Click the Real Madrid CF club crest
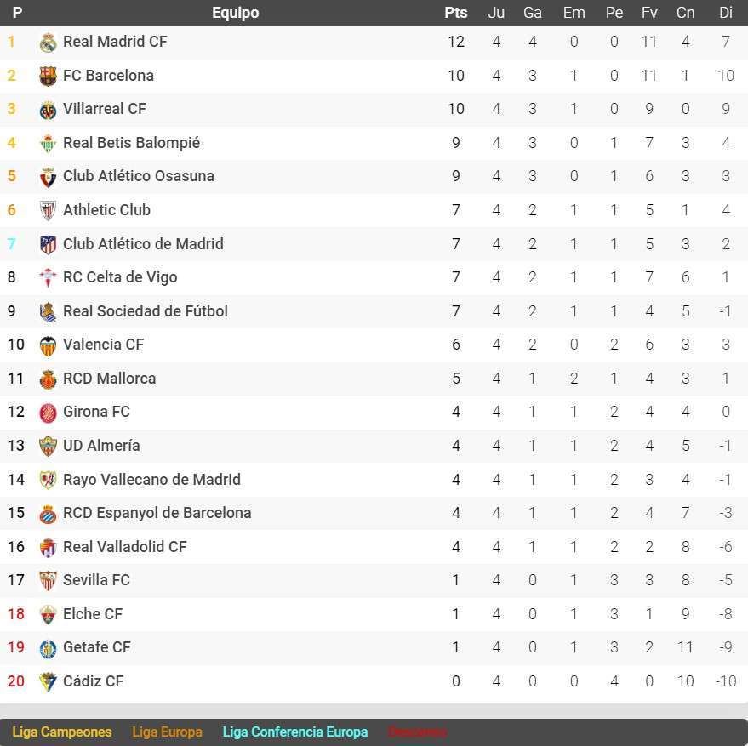748x746 pixels. click(48, 41)
